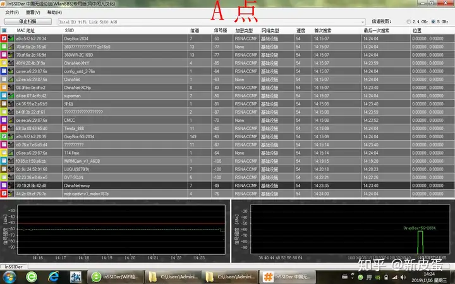
Task: Switch to inSSIDer 中国无… taskbar window
Action: point(288,277)
